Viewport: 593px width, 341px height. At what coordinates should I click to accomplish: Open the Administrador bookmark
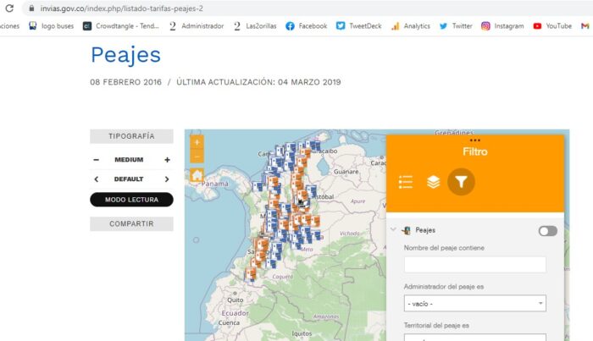(x=197, y=26)
